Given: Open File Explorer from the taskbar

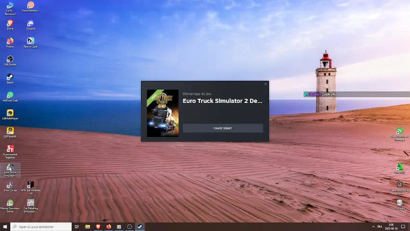Looking at the screenshot, I should [x=88, y=227].
